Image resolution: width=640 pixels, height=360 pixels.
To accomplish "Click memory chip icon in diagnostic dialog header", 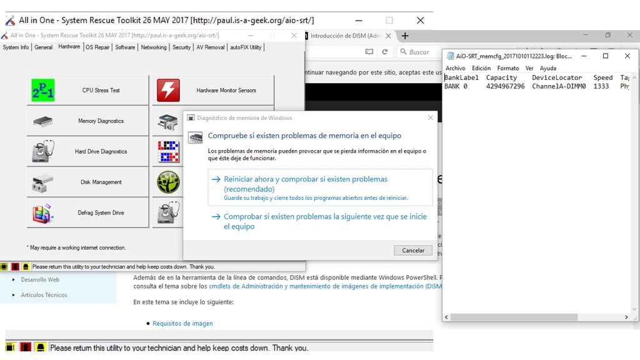I will 196,137.
